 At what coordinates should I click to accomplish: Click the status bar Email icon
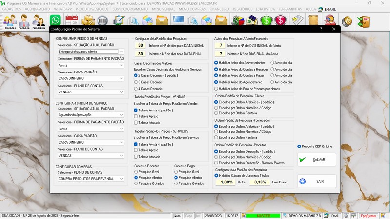click(332, 216)
